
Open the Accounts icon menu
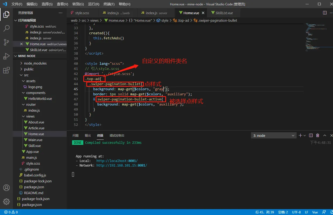pos(6,188)
